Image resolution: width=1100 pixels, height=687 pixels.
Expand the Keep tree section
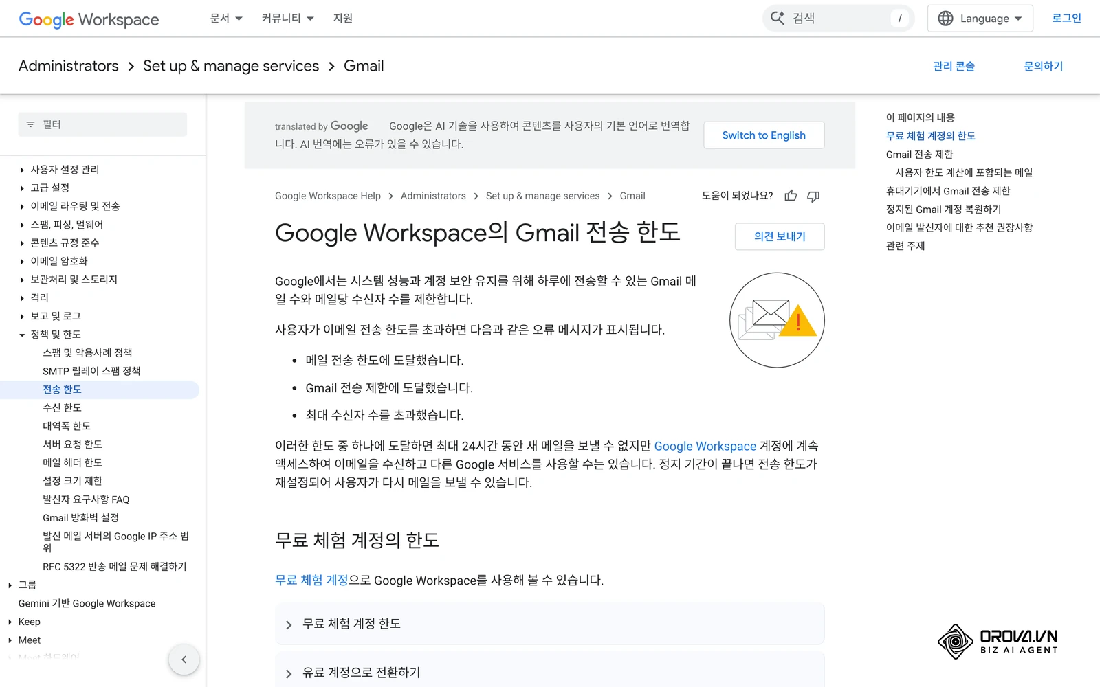point(10,622)
